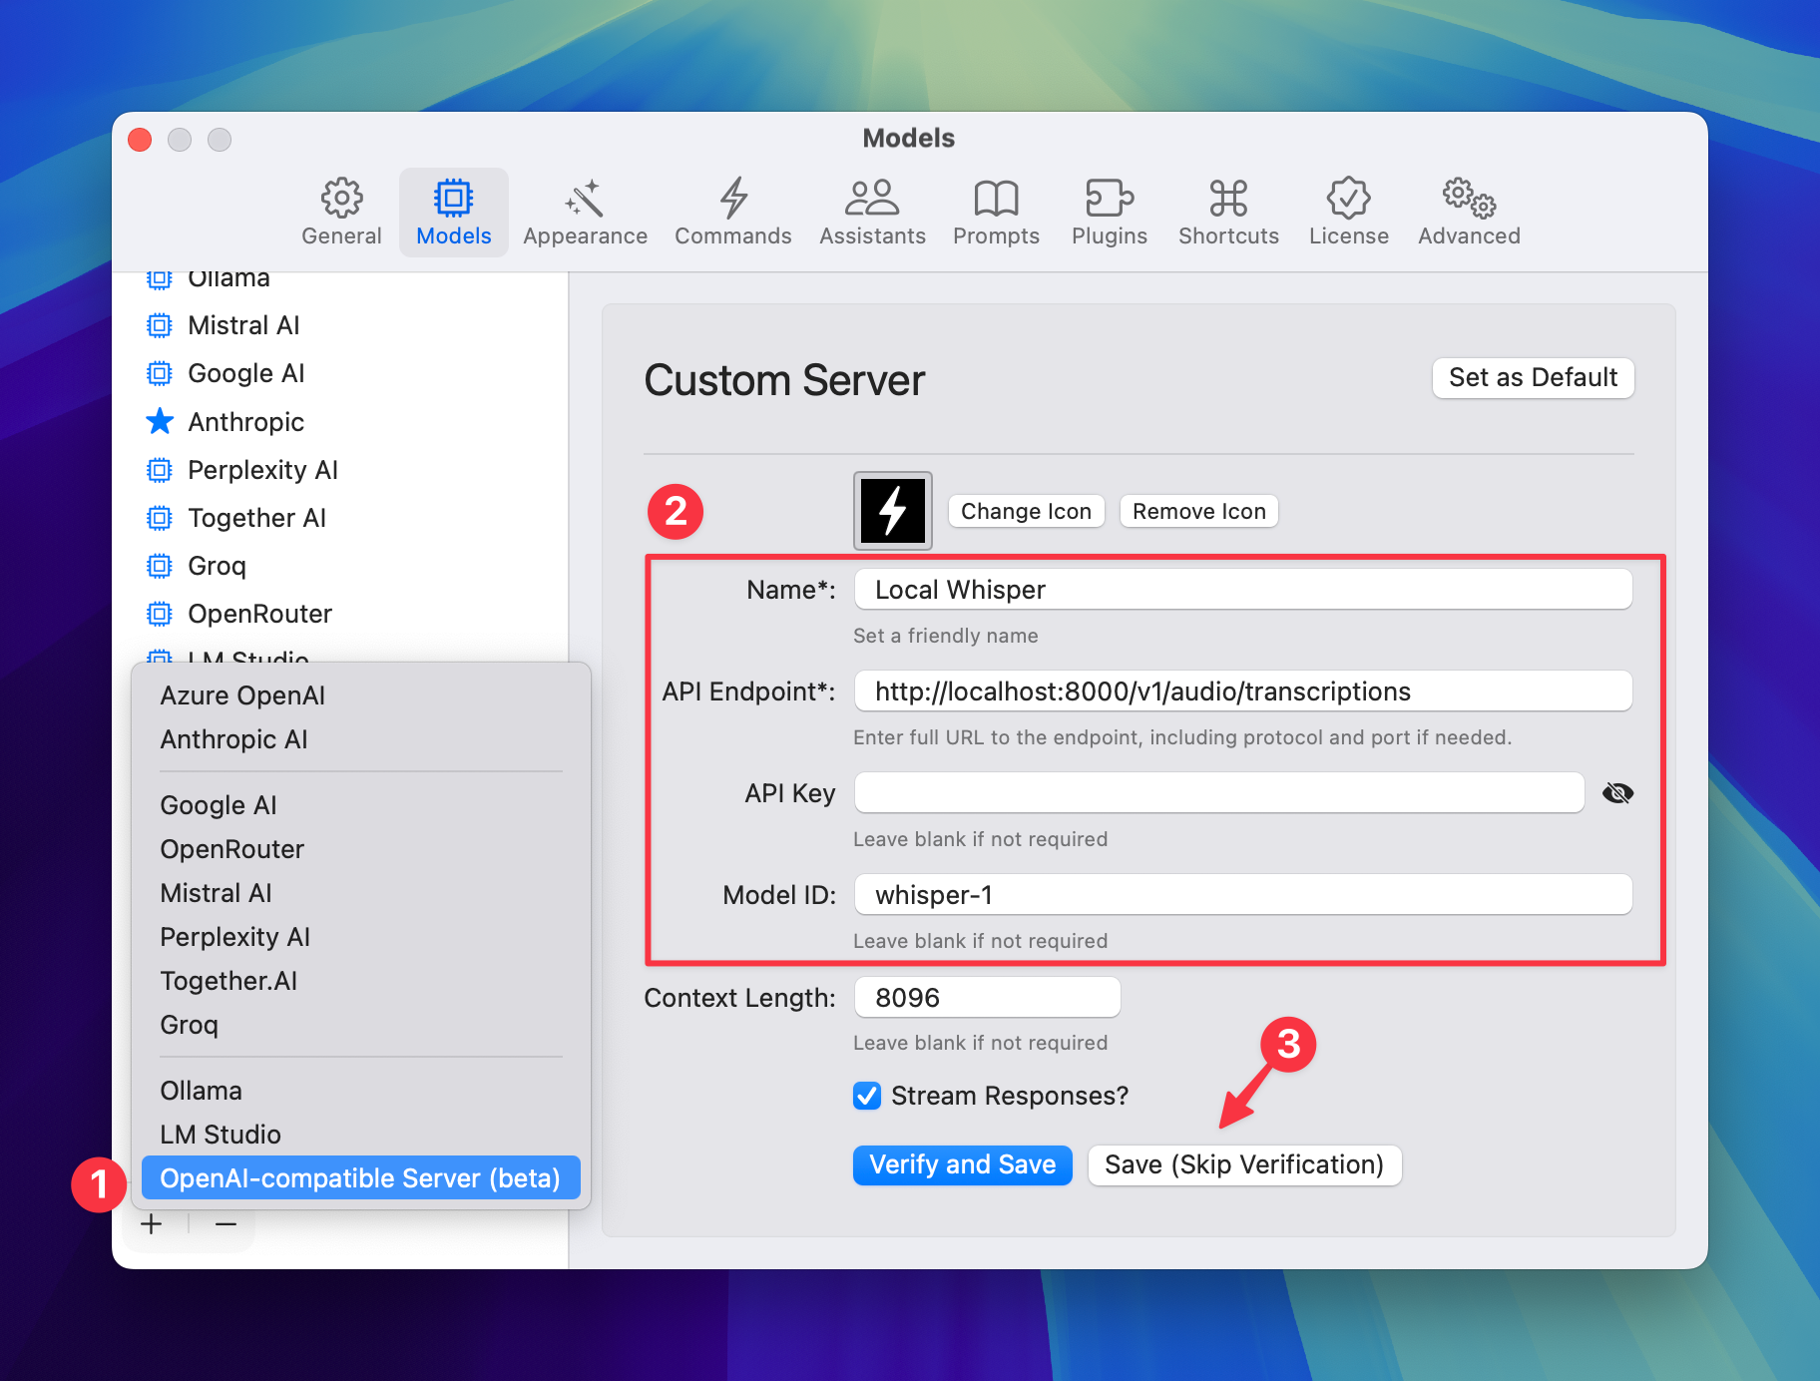Open the Prompts library
Viewport: 1820px width, 1381px height.
click(x=995, y=212)
